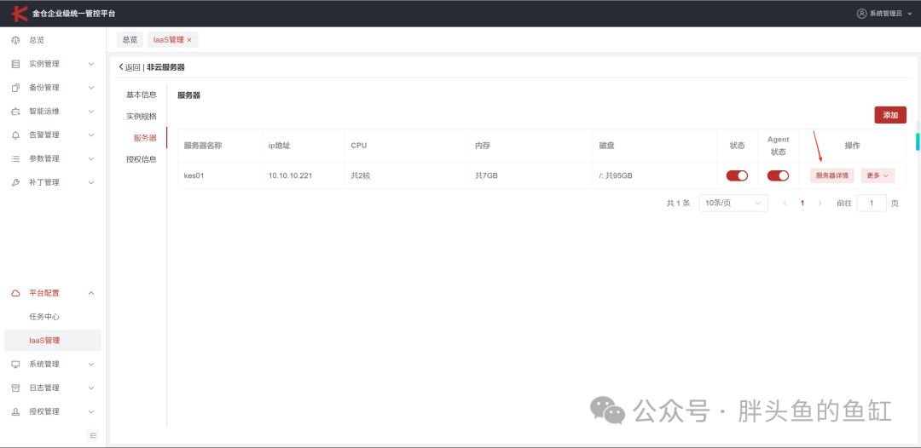
Task: Select IaaS管理 in the sidebar
Action: coord(53,341)
